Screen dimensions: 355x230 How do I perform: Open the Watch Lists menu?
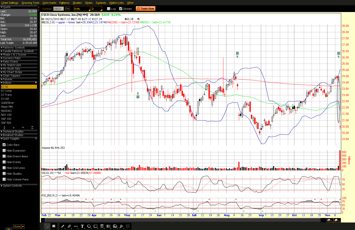(x=116, y=3)
